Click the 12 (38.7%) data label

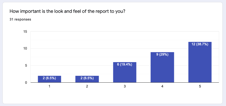click(200, 44)
